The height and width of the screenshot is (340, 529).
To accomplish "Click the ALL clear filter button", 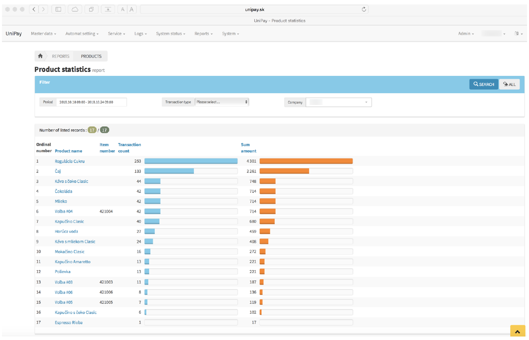I will [509, 84].
